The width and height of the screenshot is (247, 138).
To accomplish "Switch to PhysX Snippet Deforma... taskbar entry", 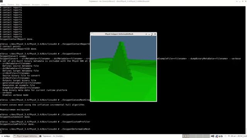I will pos(26,136).
